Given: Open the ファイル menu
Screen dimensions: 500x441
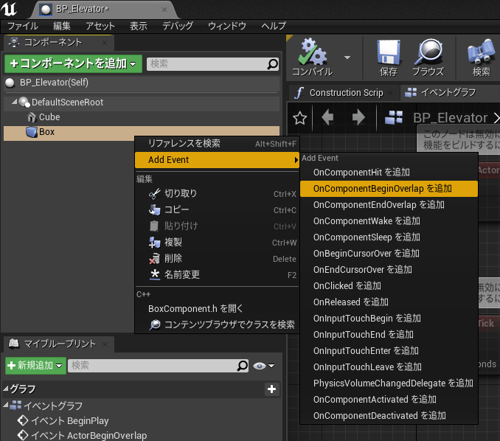Looking at the screenshot, I should coord(23,26).
